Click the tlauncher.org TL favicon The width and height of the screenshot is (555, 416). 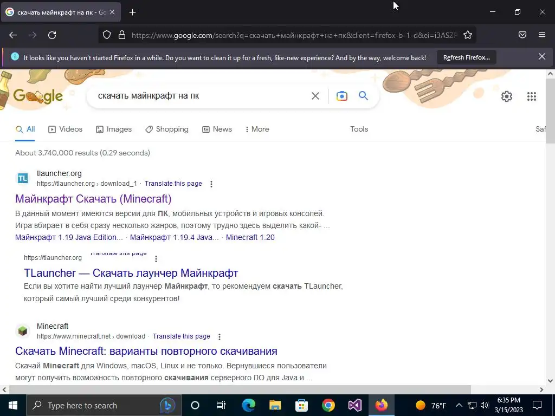tap(23, 178)
